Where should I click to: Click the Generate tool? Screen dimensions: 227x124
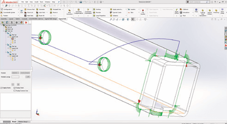point(40,9)
